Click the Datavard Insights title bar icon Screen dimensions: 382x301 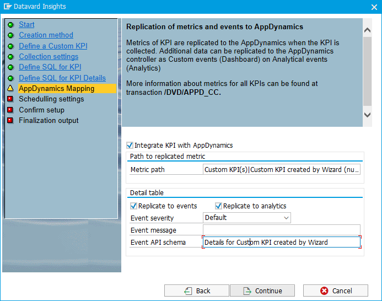click(x=8, y=6)
